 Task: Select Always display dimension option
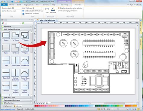click(68, 11)
